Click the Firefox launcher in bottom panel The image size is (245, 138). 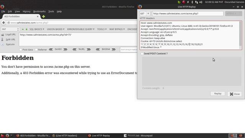7,136
